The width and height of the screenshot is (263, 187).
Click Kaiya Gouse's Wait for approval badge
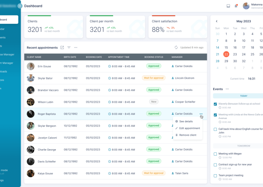click(154, 173)
